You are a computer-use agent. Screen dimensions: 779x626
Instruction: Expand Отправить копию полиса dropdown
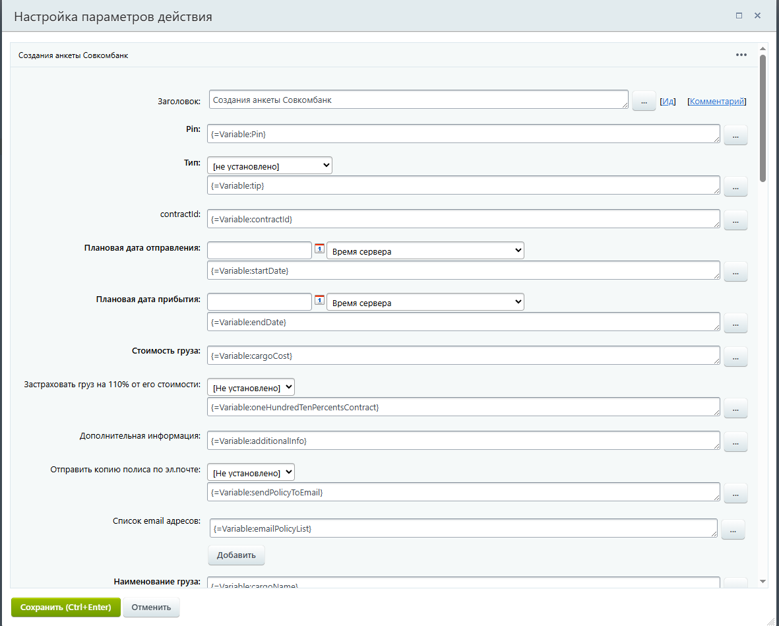[251, 472]
